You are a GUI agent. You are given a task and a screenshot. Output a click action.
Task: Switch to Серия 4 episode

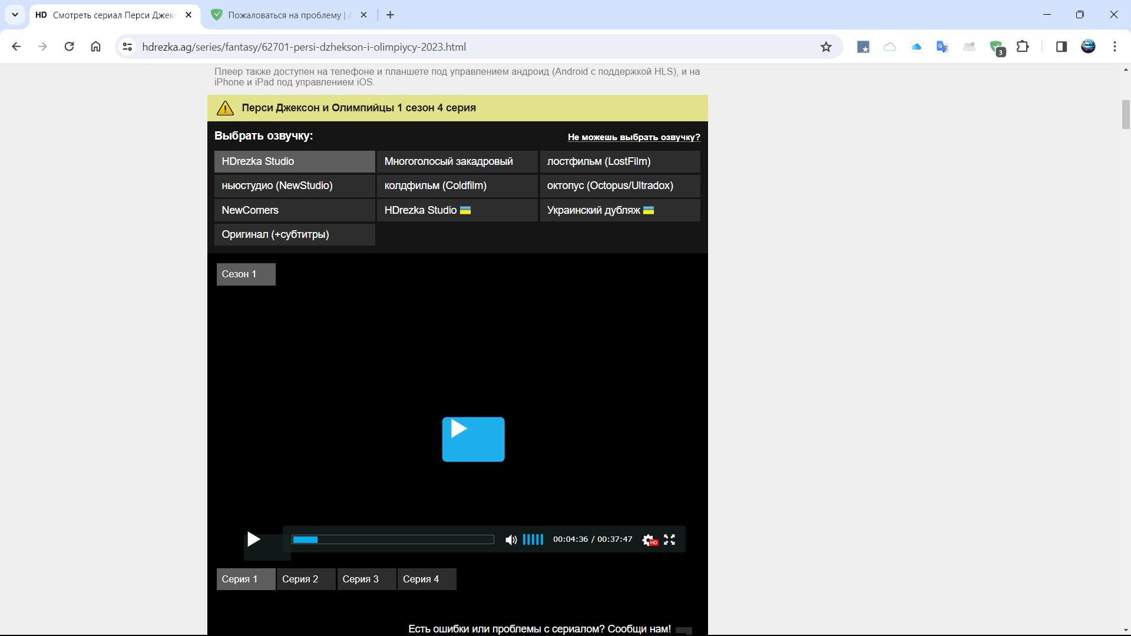tap(426, 579)
